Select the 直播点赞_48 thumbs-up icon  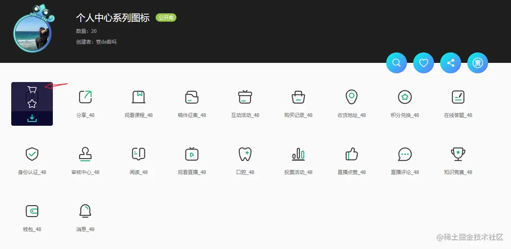click(352, 154)
